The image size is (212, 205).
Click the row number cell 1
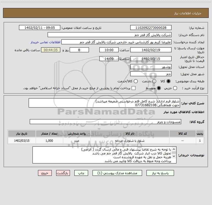[200, 141]
